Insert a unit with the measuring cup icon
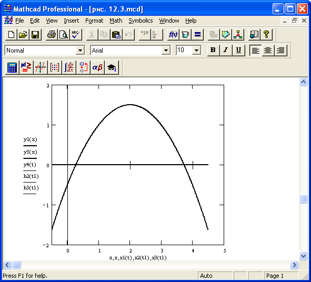Viewport: 311px width, 282px height. (x=185, y=35)
